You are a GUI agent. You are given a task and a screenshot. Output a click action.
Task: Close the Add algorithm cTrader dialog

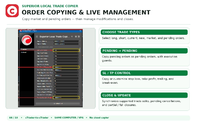click(80, 31)
